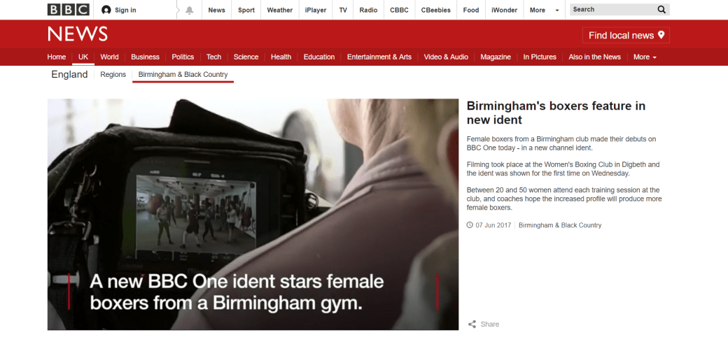This screenshot has height=351, width=728.
Task: Click the Find local news button
Action: pyautogui.click(x=626, y=35)
